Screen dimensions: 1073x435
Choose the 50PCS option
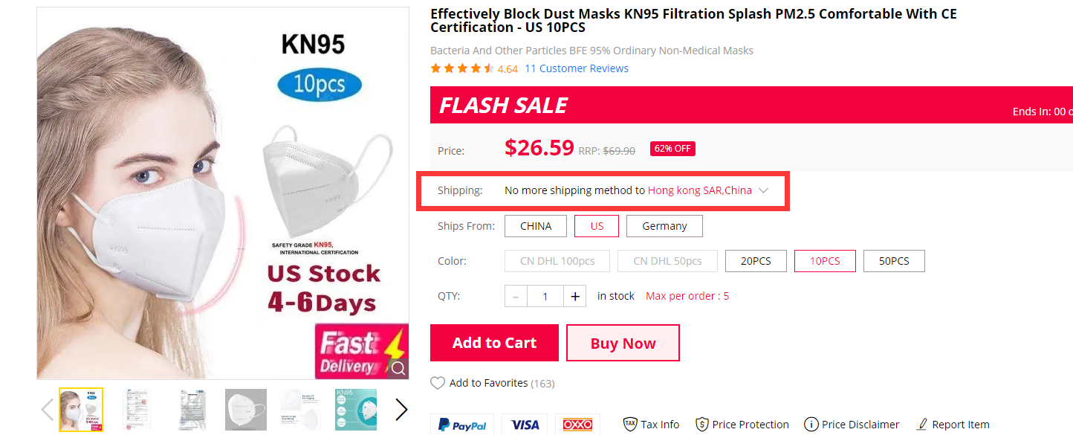894,261
